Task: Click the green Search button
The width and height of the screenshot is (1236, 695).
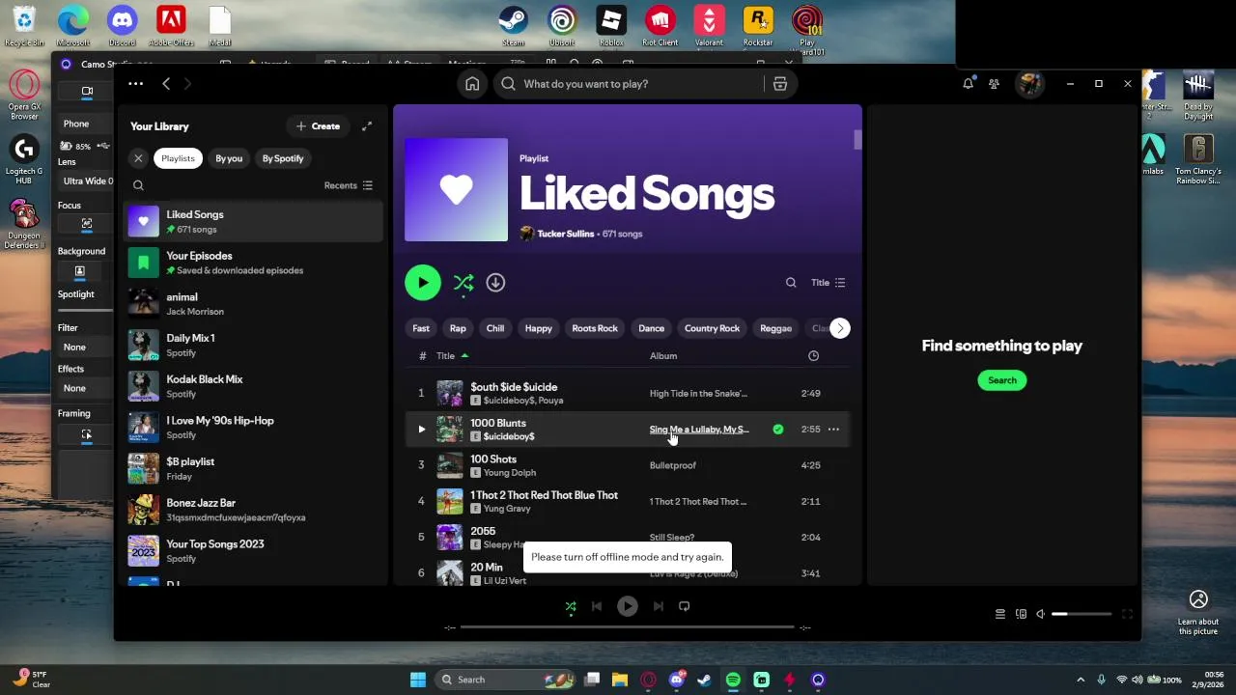Action: (x=1002, y=380)
